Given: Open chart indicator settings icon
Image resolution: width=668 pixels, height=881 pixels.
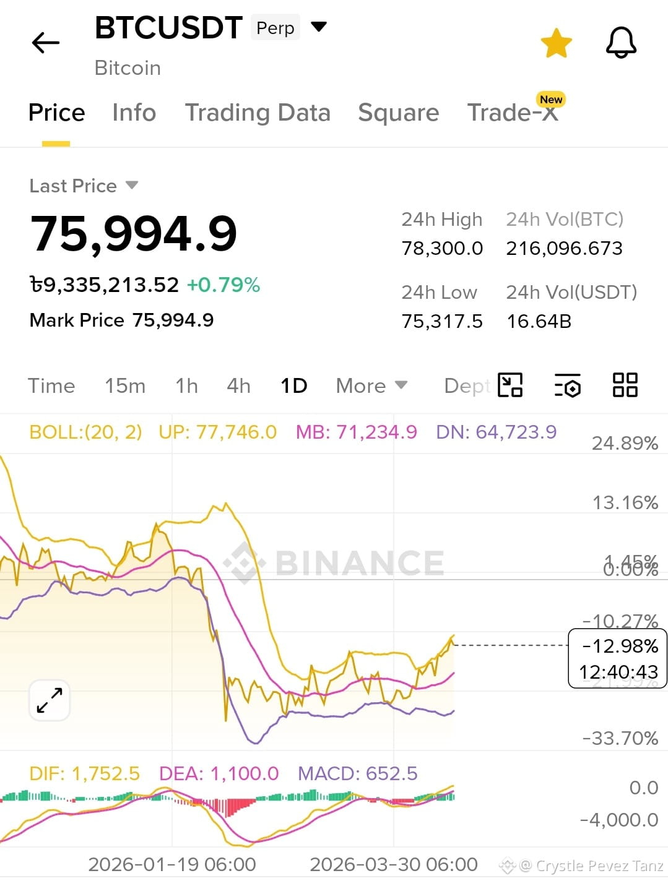Looking at the screenshot, I should (x=567, y=385).
